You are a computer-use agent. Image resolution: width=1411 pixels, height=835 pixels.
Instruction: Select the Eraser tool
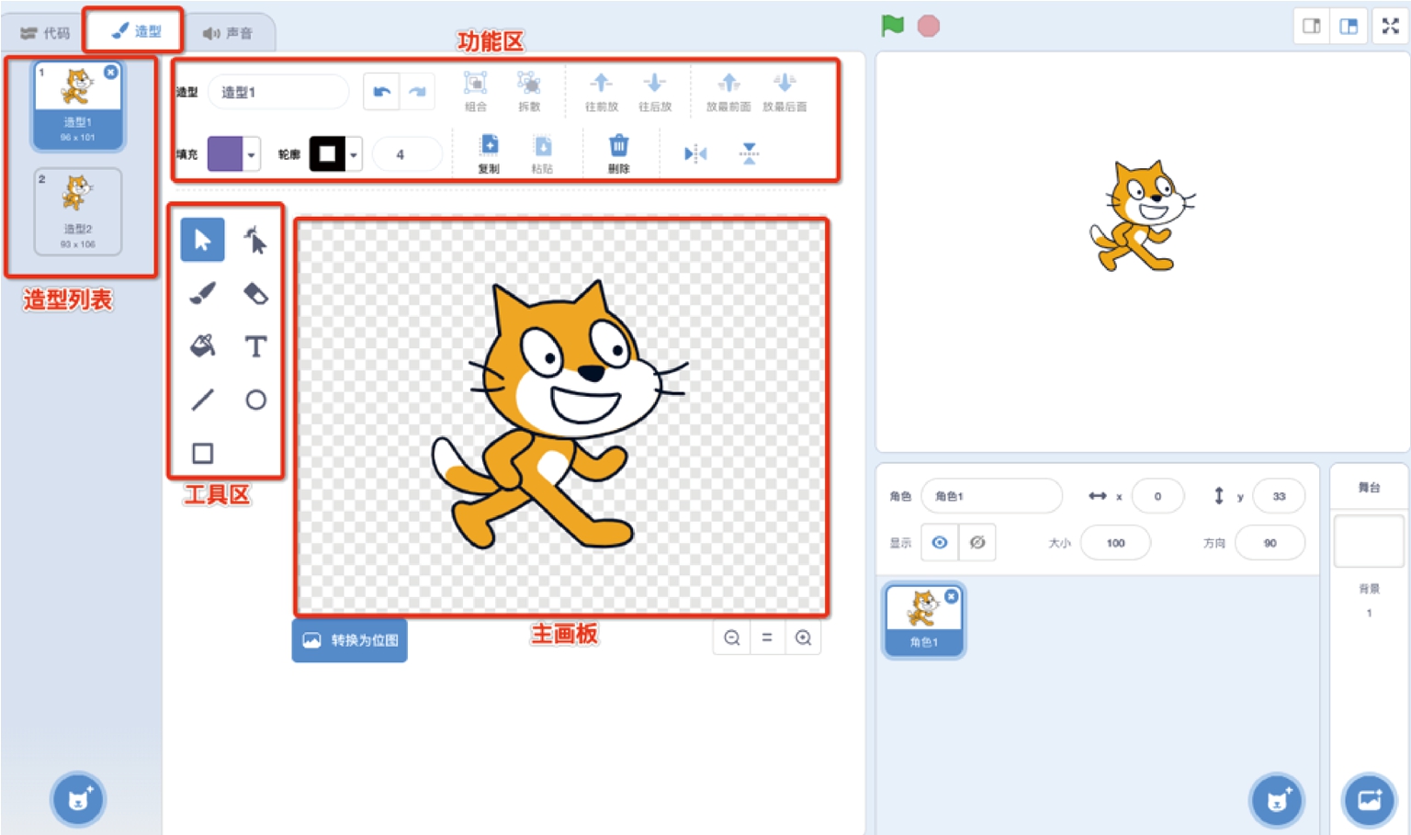[255, 293]
